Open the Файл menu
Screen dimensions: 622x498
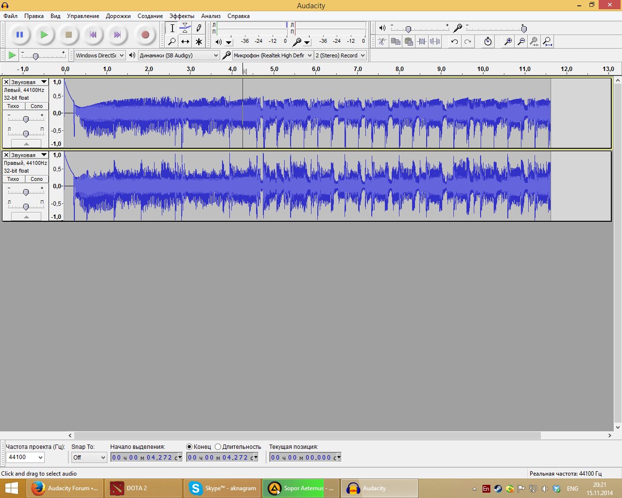coord(10,16)
